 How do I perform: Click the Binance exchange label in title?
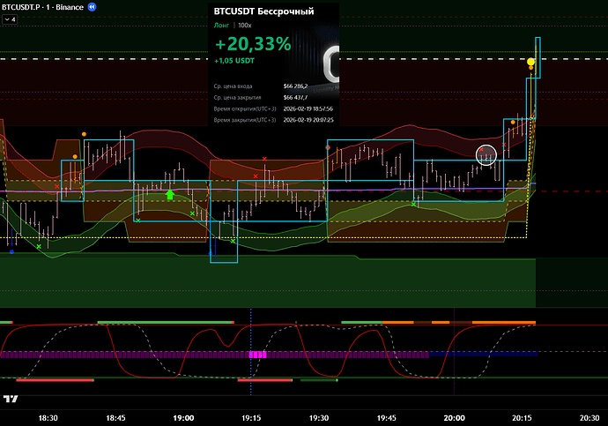click(x=70, y=6)
